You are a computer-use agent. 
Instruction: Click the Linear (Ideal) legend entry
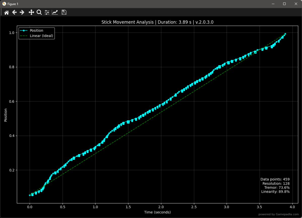[36, 36]
